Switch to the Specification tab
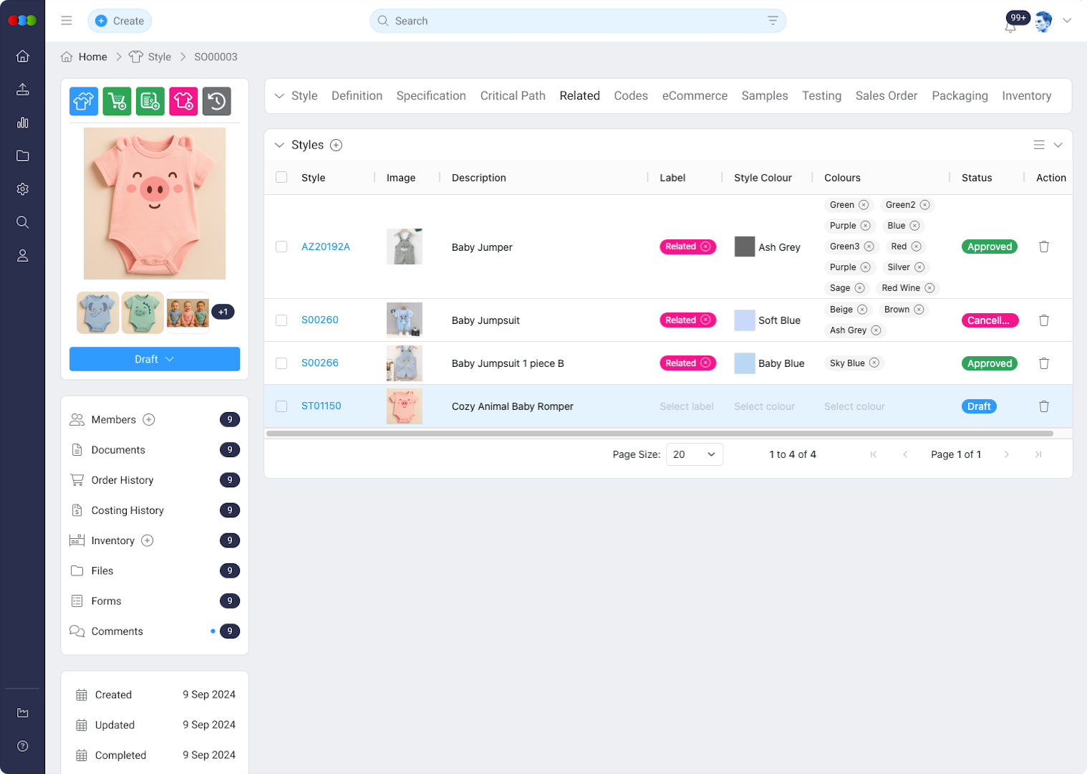 coord(431,96)
